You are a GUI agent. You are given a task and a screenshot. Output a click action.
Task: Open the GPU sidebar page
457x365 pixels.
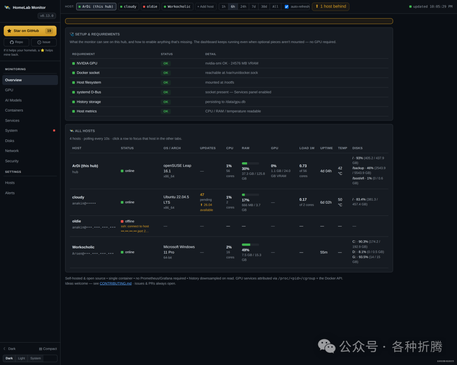(30, 90)
